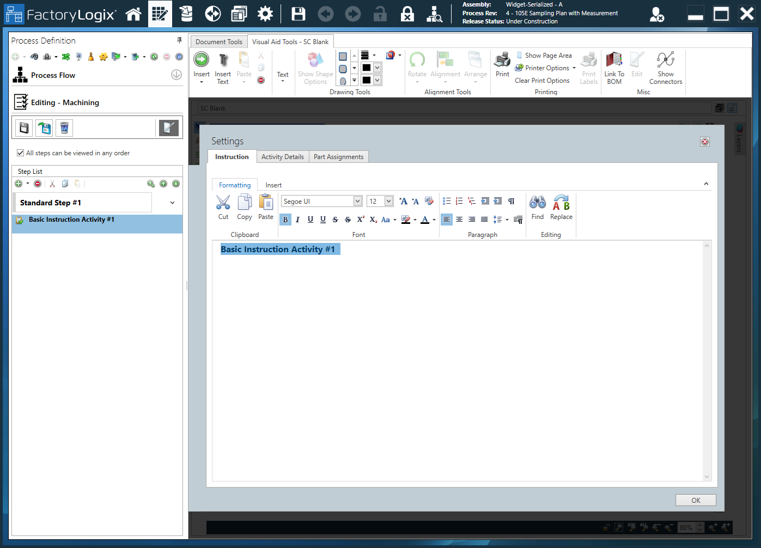Click the Replace icon
Screen dimensions: 761x548
(x=561, y=207)
